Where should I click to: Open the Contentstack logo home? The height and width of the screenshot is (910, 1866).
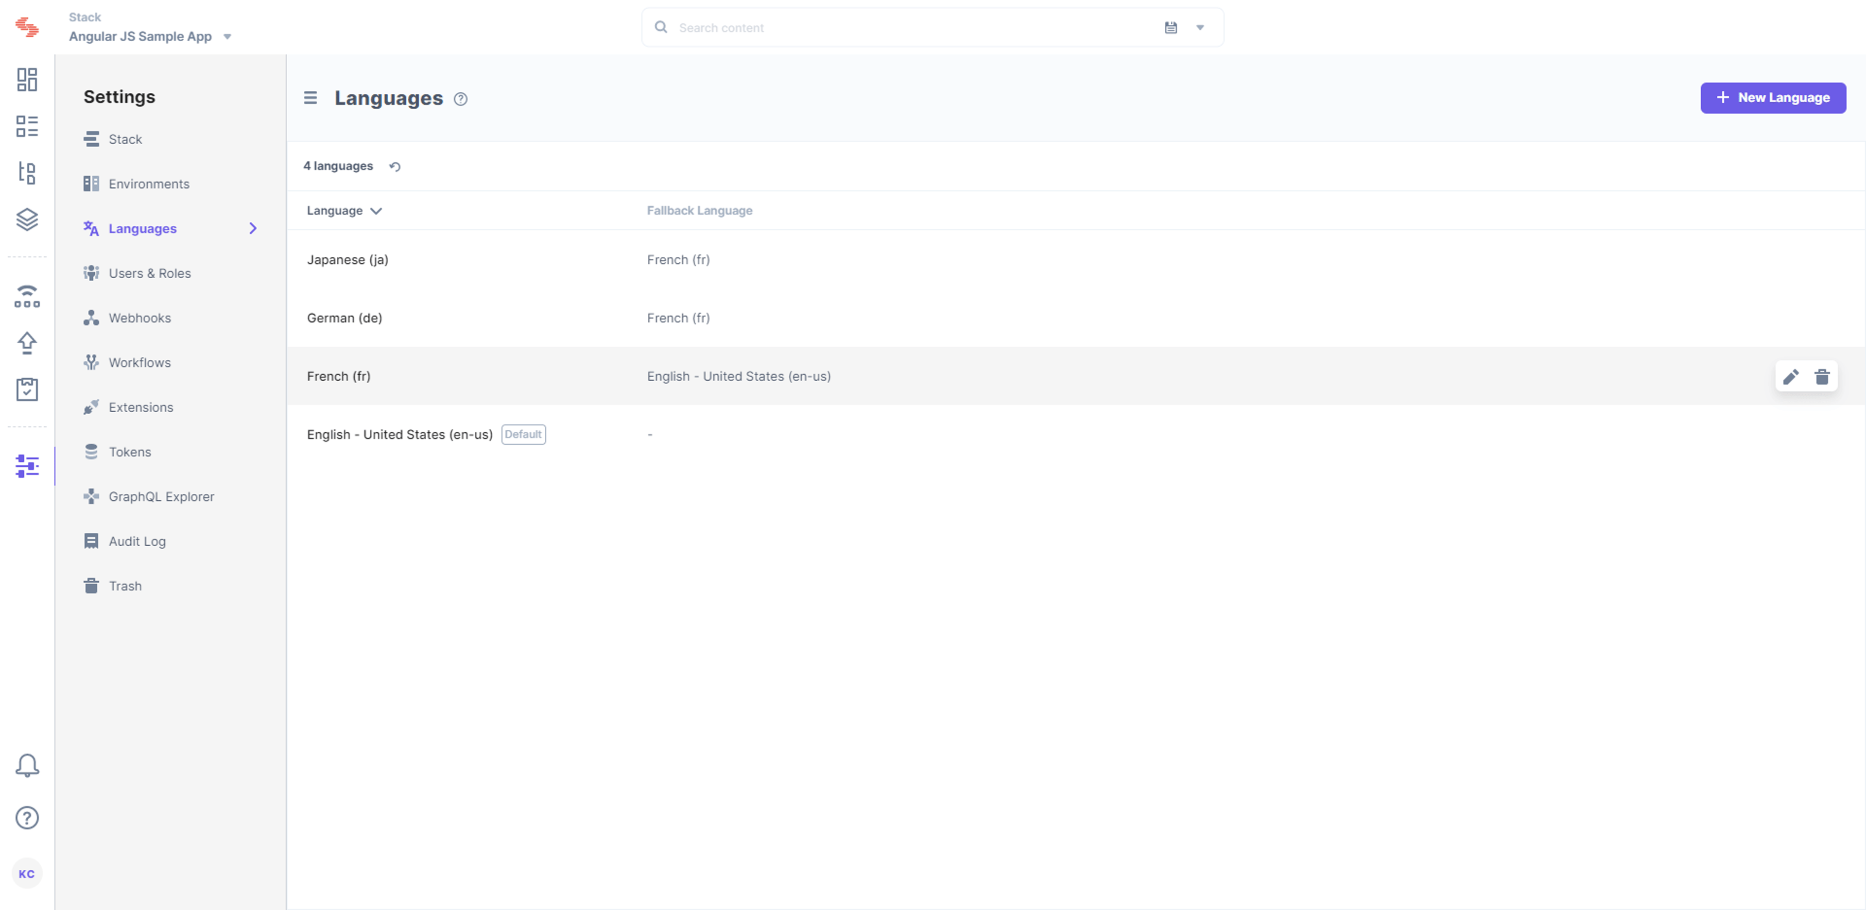(27, 28)
